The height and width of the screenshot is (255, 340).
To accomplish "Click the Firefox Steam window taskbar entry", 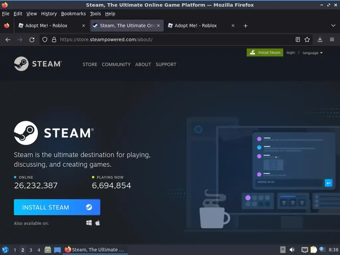I will click(x=95, y=250).
